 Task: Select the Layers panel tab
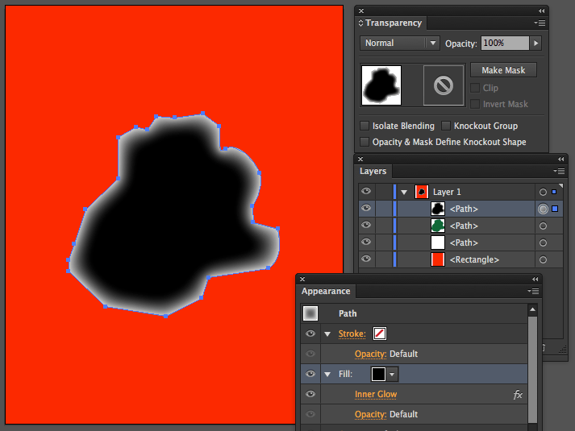(x=373, y=172)
